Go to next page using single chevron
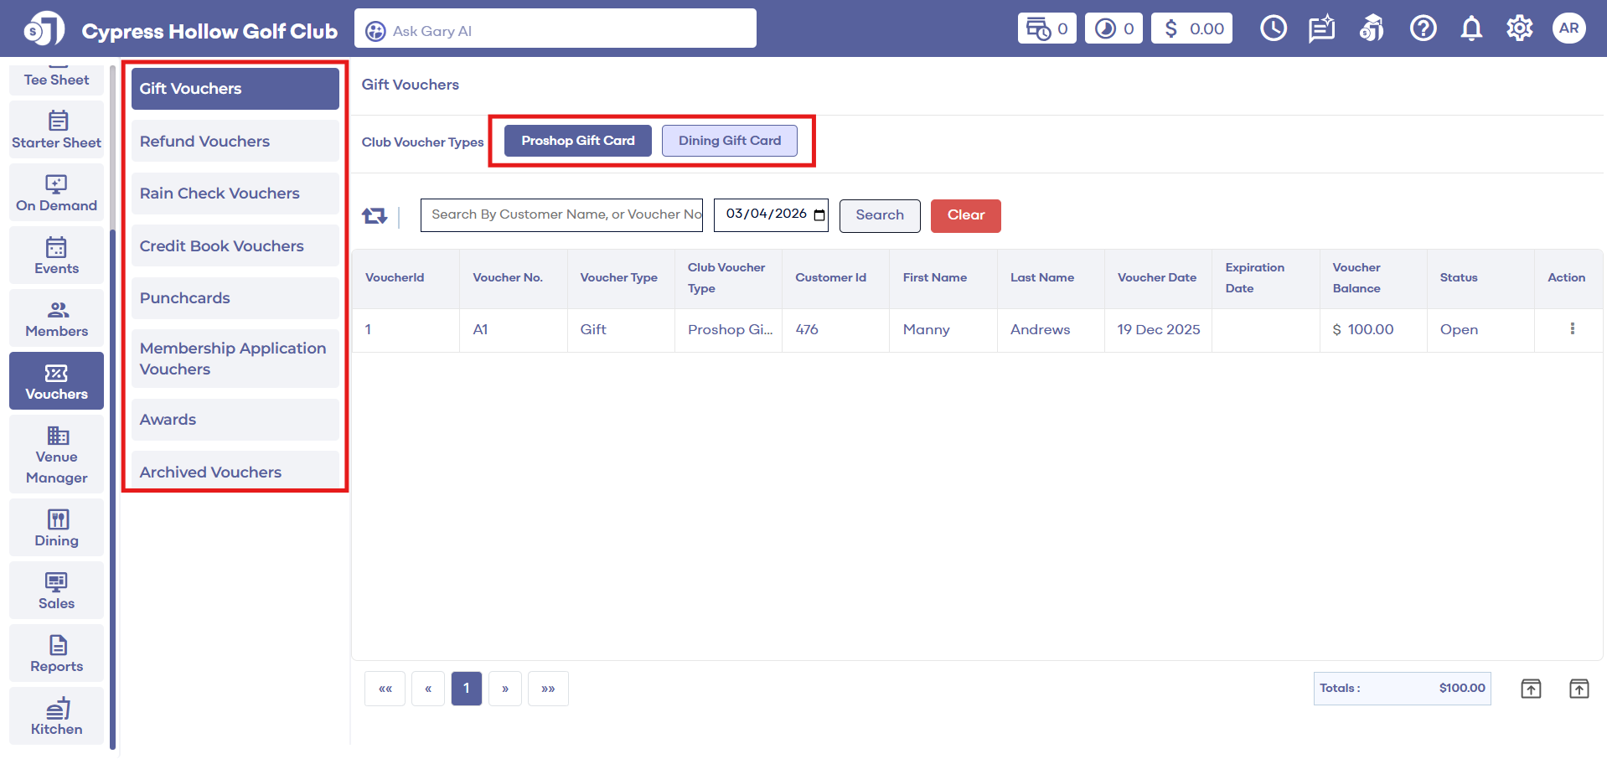This screenshot has width=1607, height=759. (505, 689)
